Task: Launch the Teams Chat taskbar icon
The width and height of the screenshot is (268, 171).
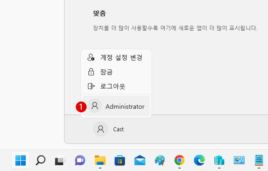Action: 80,160
